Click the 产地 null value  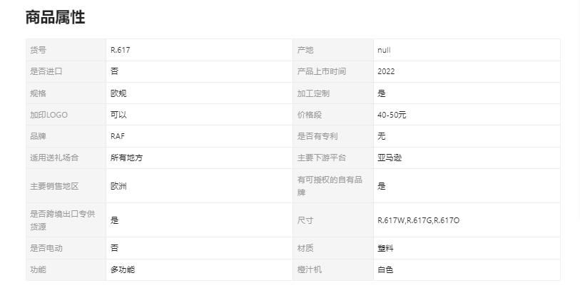(384, 50)
